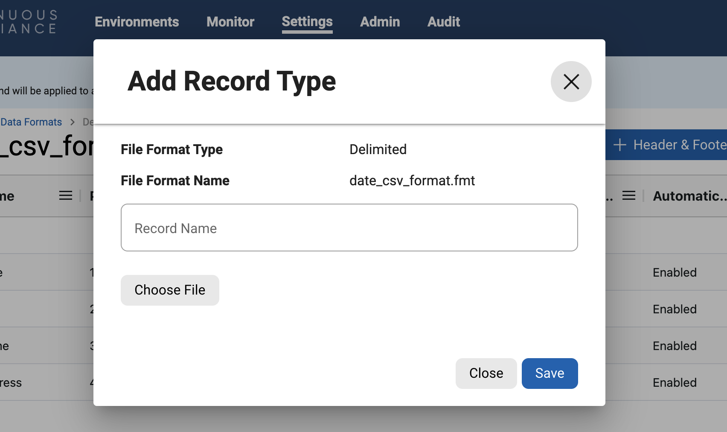727x432 pixels.
Task: Open the Admin section
Action: pos(380,22)
